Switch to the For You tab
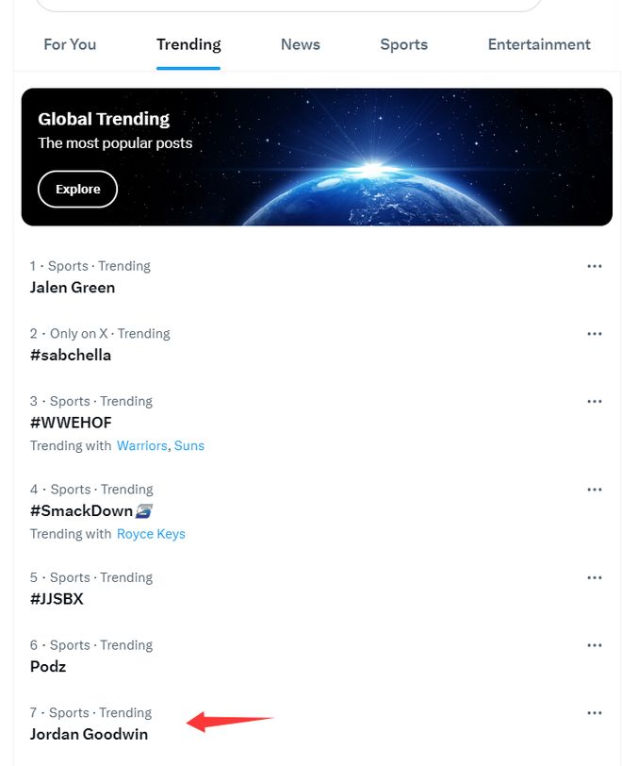Screen dimensions: 622x766 [70, 44]
